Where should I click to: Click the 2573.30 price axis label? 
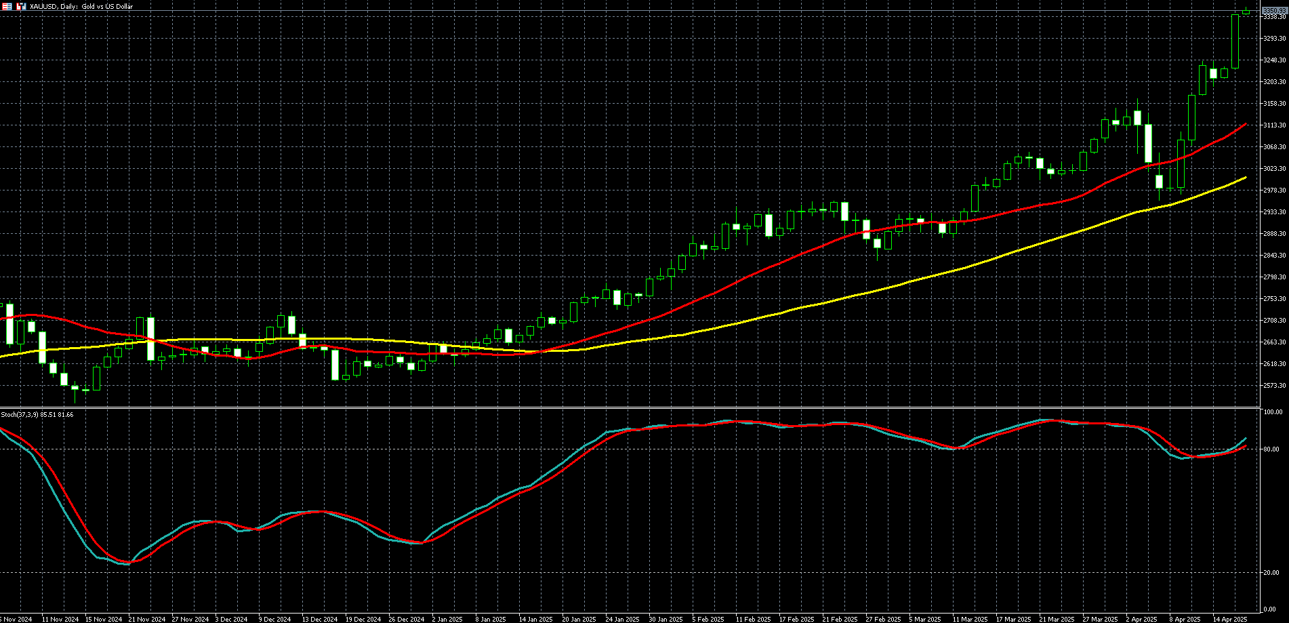(x=1275, y=386)
